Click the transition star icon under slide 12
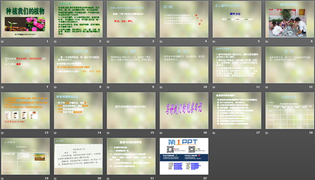 pyautogui.click(x=267, y=87)
